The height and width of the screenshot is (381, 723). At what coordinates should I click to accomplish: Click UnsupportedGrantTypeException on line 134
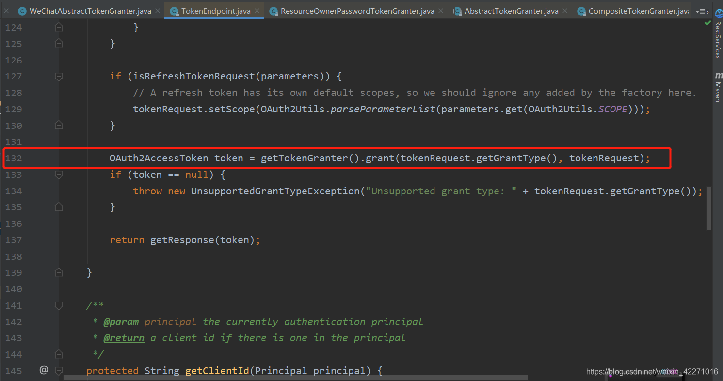pyautogui.click(x=275, y=191)
